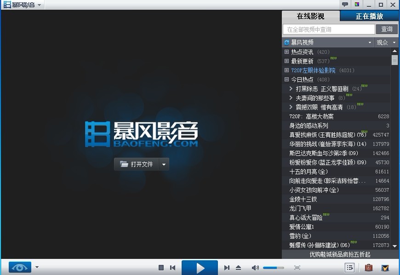Image resolution: width=400 pixels, height=275 pixels.
Task: Open dropdown arrow beside 打开文件
Action: pyautogui.click(x=164, y=164)
